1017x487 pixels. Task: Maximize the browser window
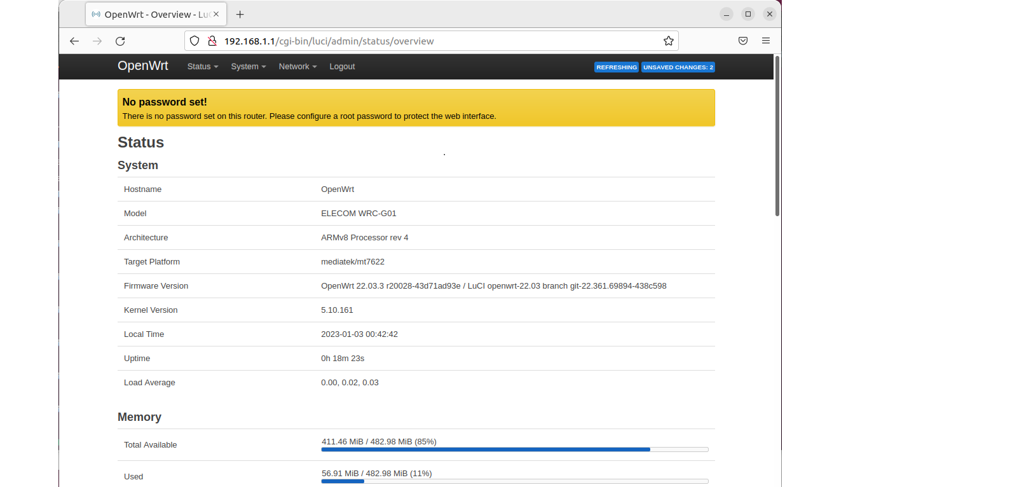coord(748,14)
